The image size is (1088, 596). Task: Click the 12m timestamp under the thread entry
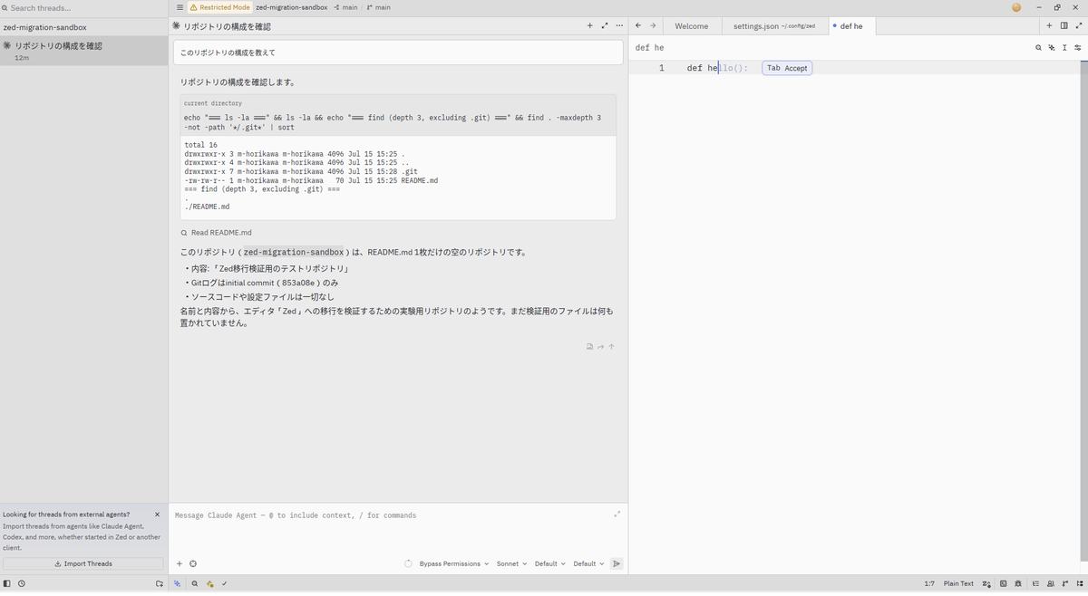click(x=22, y=58)
